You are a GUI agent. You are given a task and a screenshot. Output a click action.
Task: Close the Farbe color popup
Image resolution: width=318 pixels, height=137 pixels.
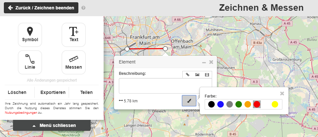(282, 93)
